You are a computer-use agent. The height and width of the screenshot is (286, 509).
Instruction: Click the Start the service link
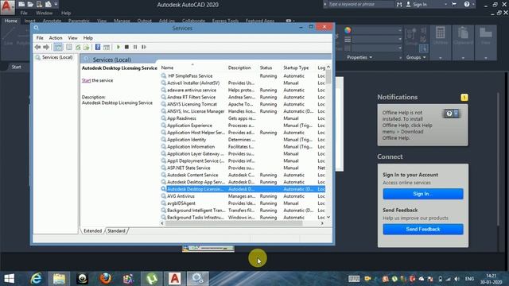point(87,80)
